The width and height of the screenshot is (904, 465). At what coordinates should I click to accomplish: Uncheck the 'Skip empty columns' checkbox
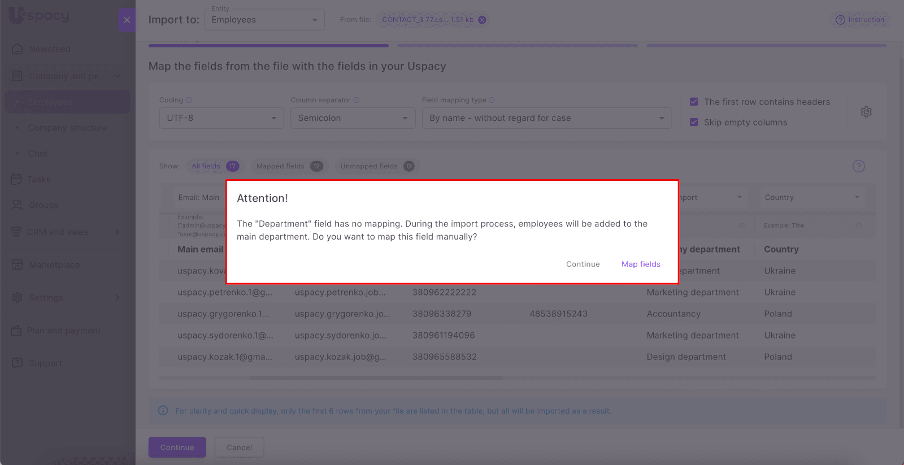click(x=694, y=122)
